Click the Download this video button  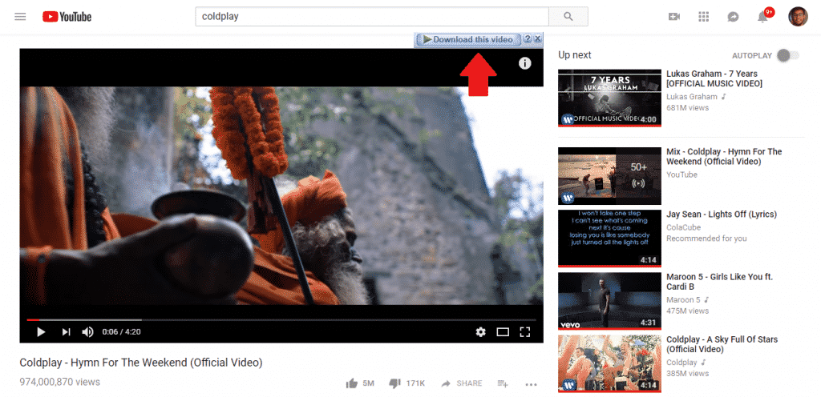point(468,39)
